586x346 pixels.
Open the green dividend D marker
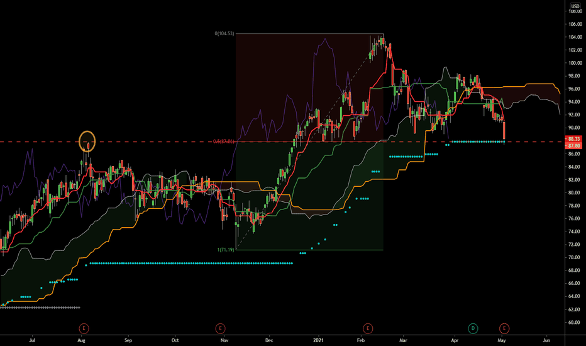[473, 328]
